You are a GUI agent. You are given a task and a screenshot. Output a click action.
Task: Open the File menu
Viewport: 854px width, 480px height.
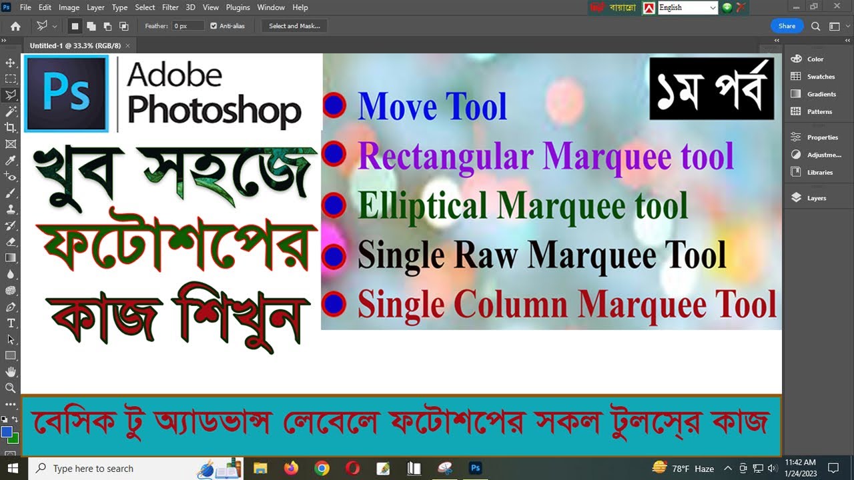coord(25,7)
